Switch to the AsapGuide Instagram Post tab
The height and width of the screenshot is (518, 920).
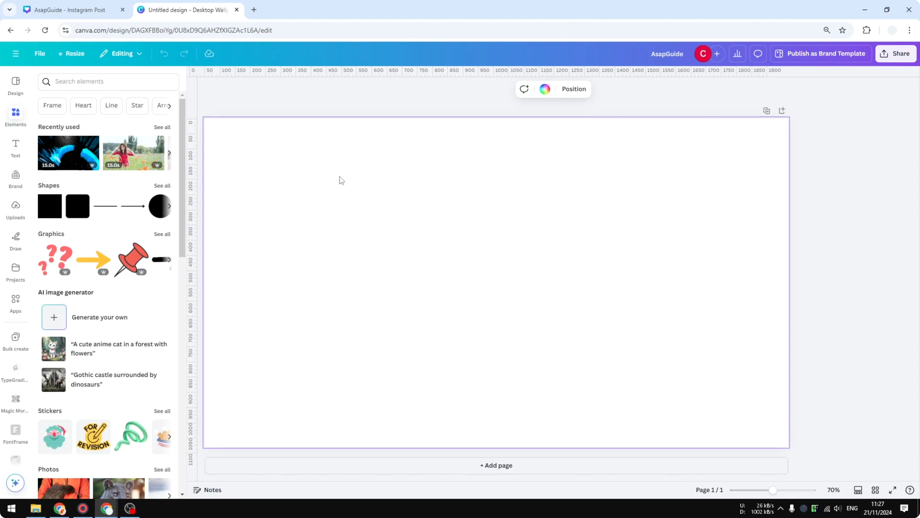(x=70, y=10)
